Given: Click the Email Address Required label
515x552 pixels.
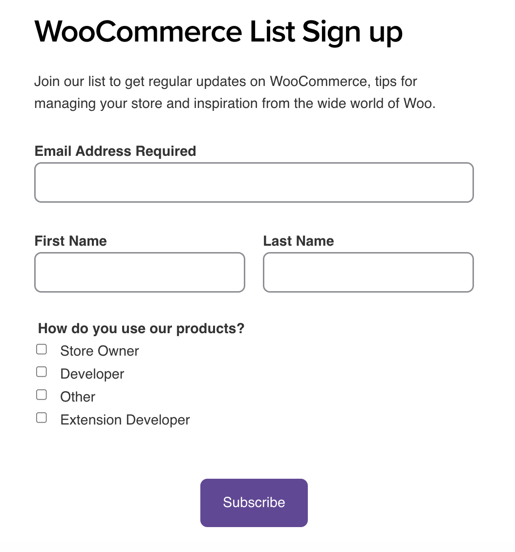Looking at the screenshot, I should tap(115, 151).
